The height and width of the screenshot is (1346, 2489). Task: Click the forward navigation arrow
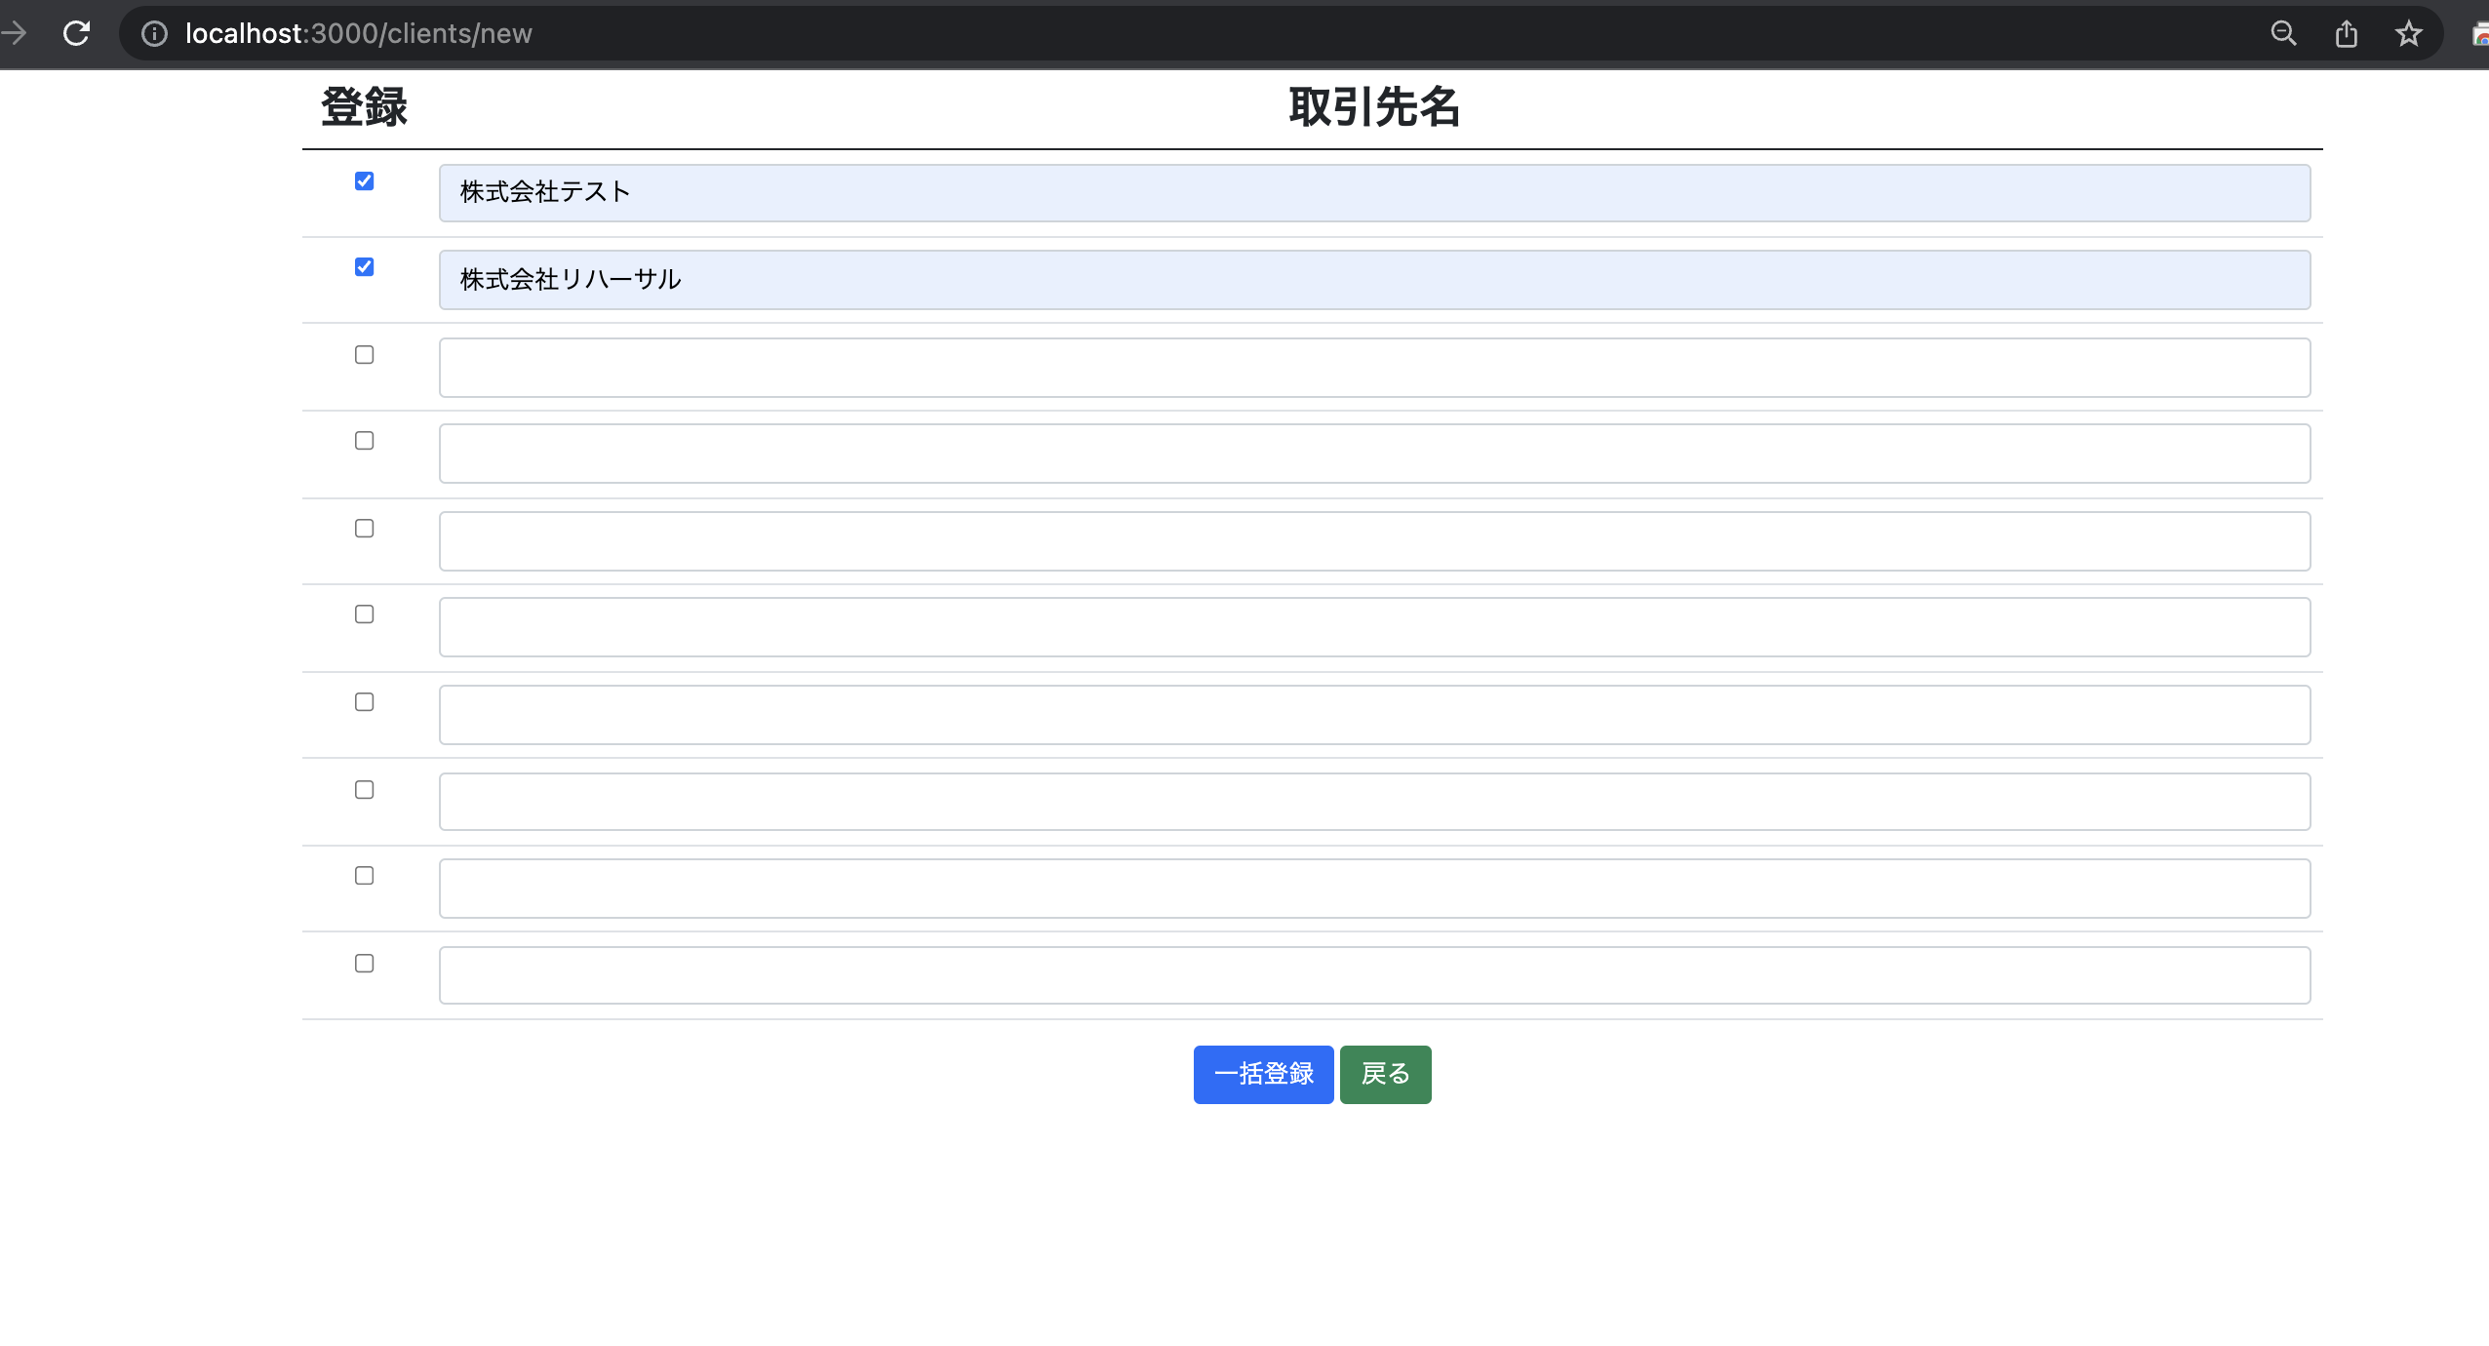click(14, 33)
